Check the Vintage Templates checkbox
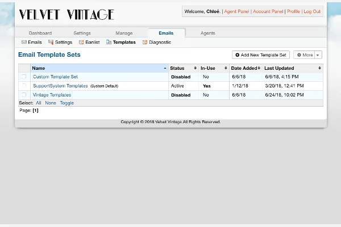The width and height of the screenshot is (341, 227). click(x=24, y=95)
